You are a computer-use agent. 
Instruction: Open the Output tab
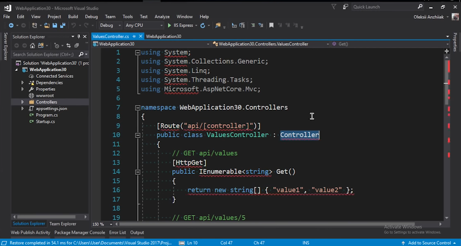(x=137, y=232)
